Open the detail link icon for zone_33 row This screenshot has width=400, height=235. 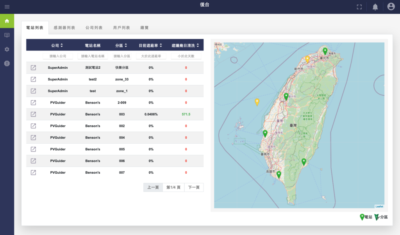[x=34, y=79]
